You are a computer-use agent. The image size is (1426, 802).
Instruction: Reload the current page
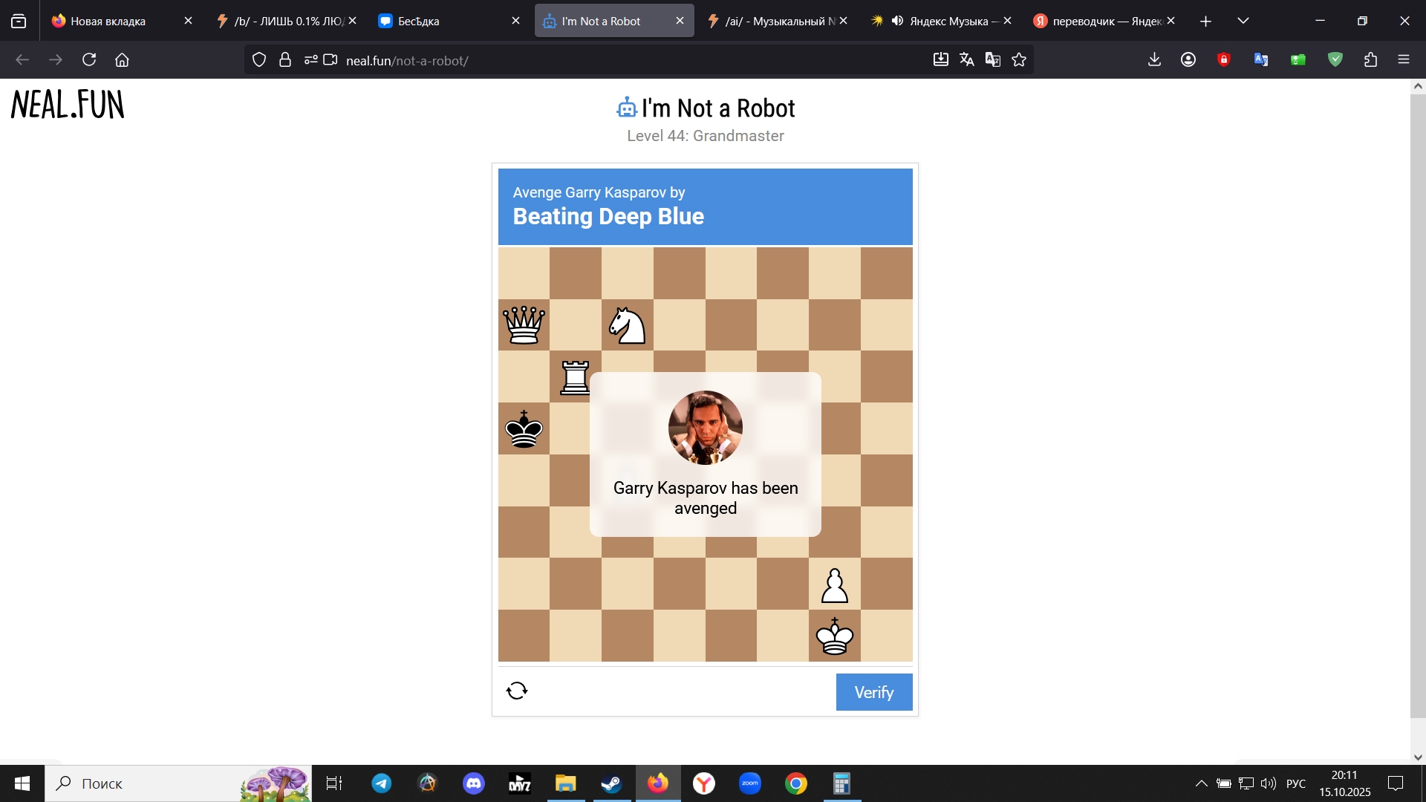click(x=89, y=60)
